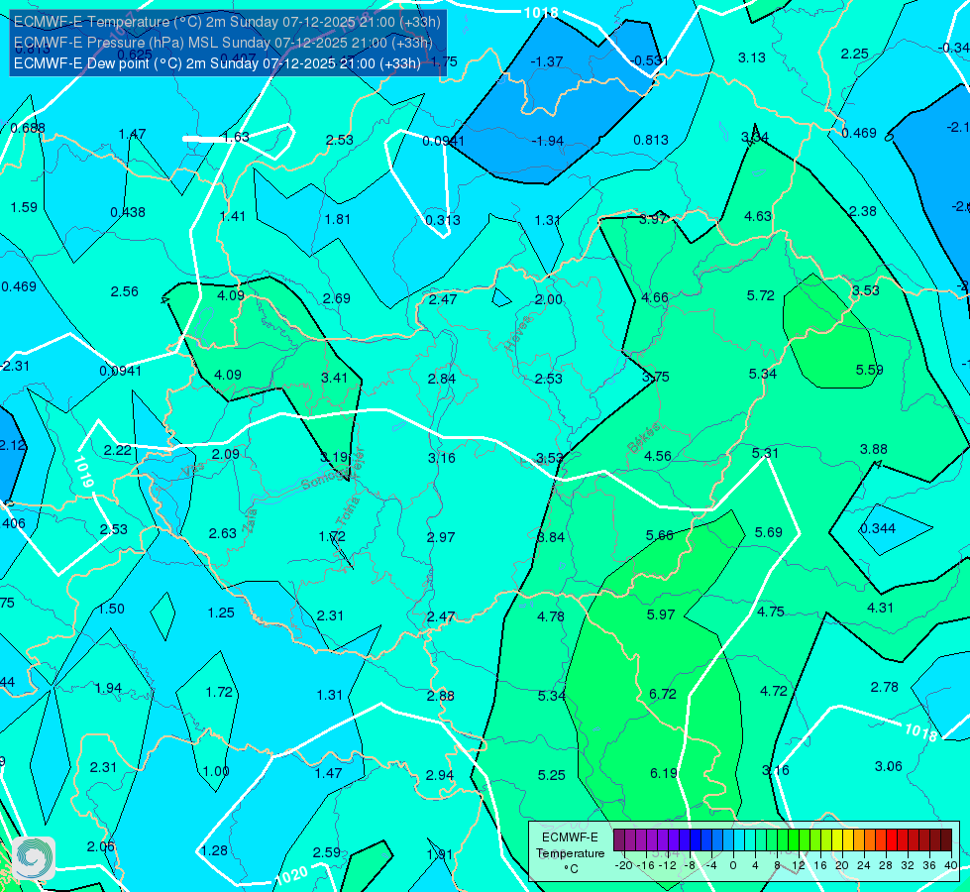Click the 5.59 temperature value

coord(869,370)
